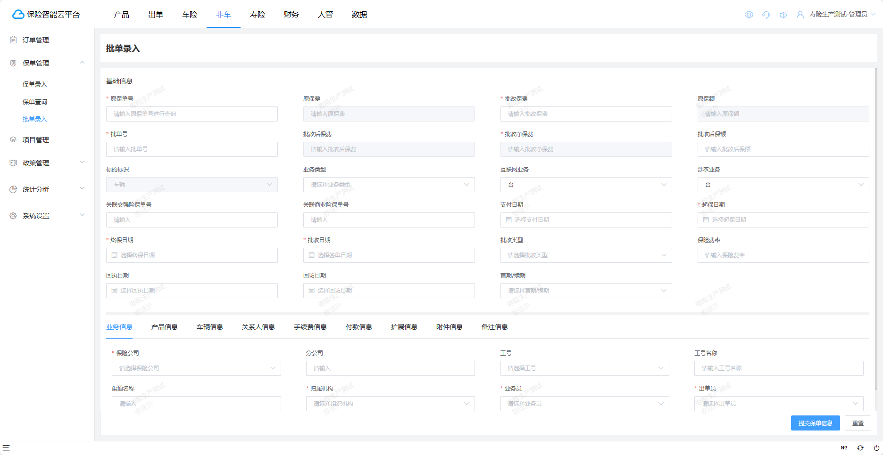This screenshot has width=883, height=455.
Task: Open 保单查询 in the sidebar
Action: [x=35, y=102]
